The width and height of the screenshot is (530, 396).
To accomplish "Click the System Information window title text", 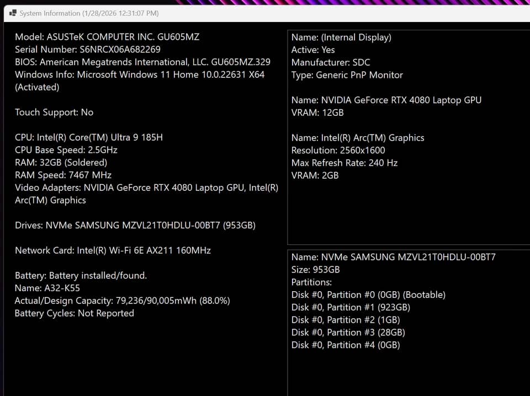I will pos(89,13).
